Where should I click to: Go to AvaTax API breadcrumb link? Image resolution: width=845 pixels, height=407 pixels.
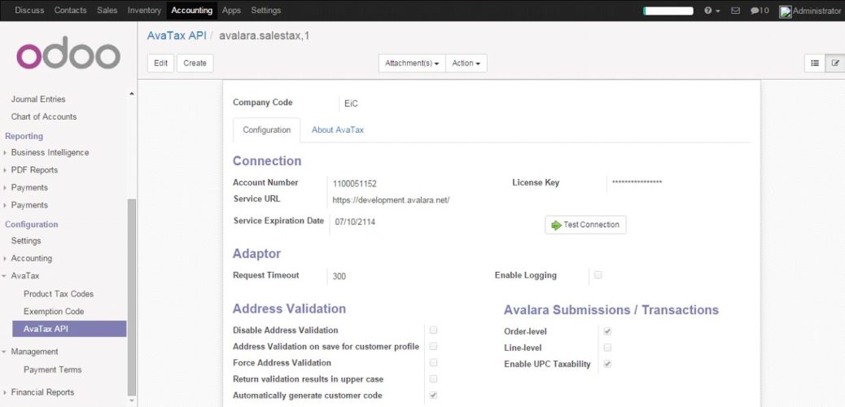177,36
